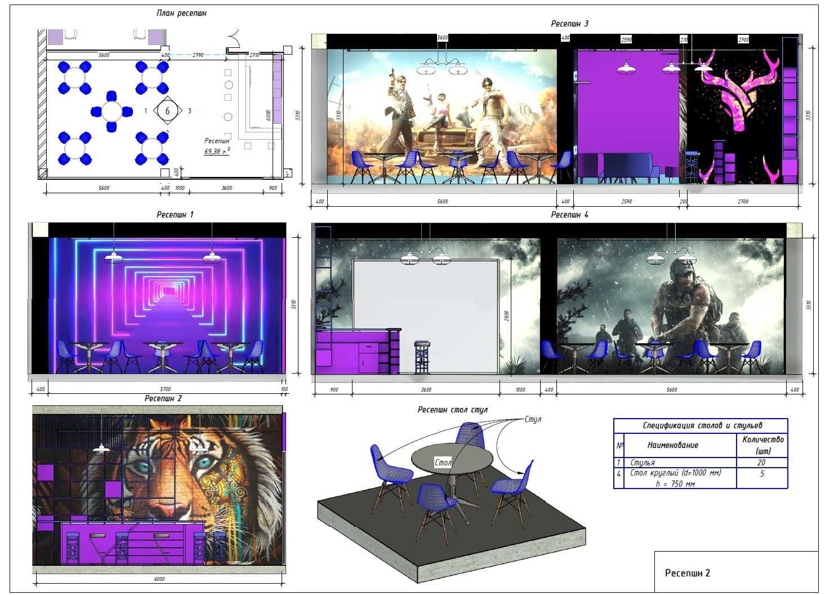The height and width of the screenshot is (595, 825).
Task: Click the soldier mural in Ресепшн 4
Action: point(670,305)
